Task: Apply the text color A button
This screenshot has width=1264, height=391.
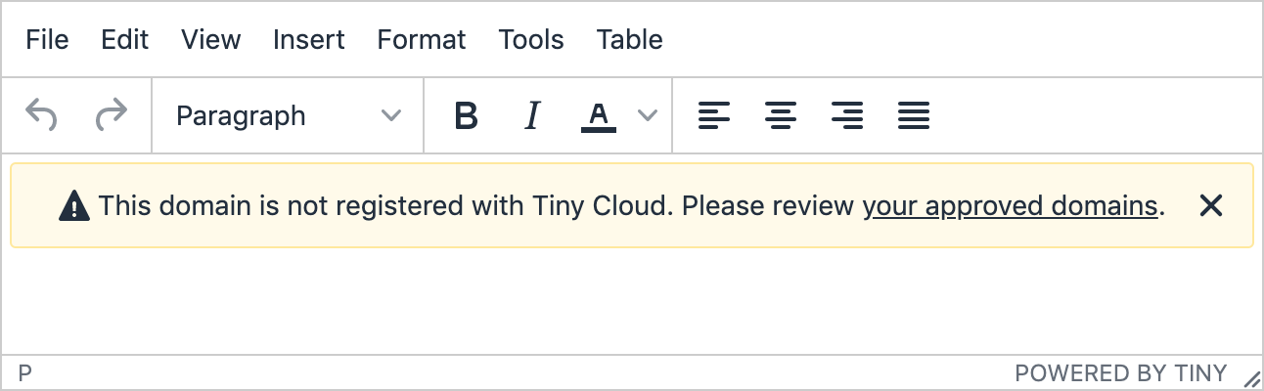Action: [x=599, y=115]
